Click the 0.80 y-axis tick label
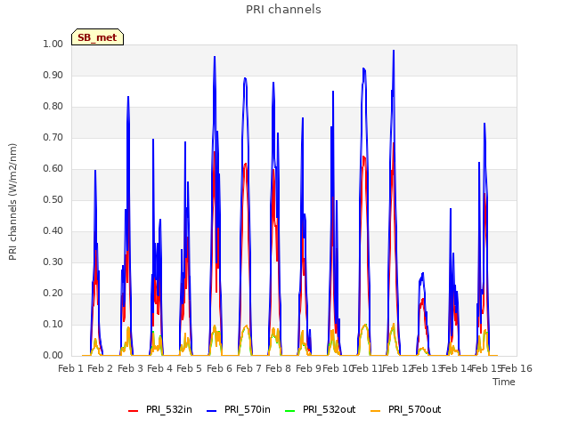570x427 pixels. click(x=53, y=107)
